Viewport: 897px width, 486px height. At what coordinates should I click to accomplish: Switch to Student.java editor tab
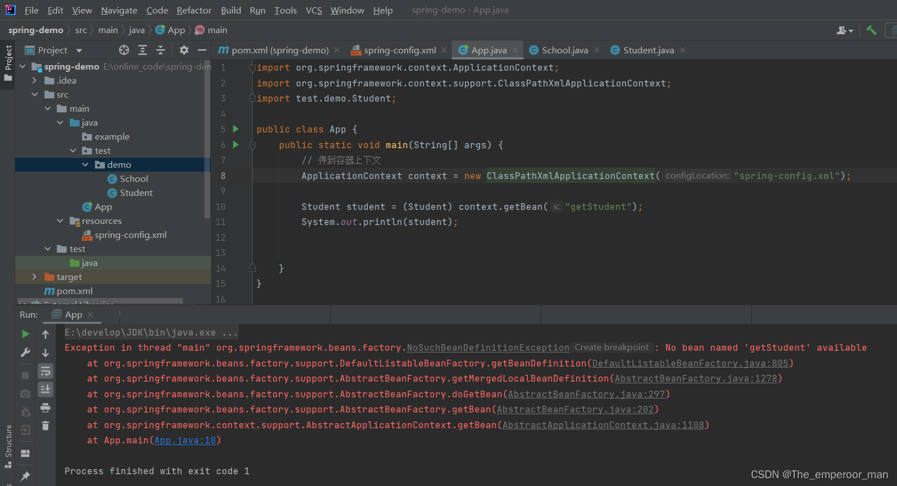point(648,50)
